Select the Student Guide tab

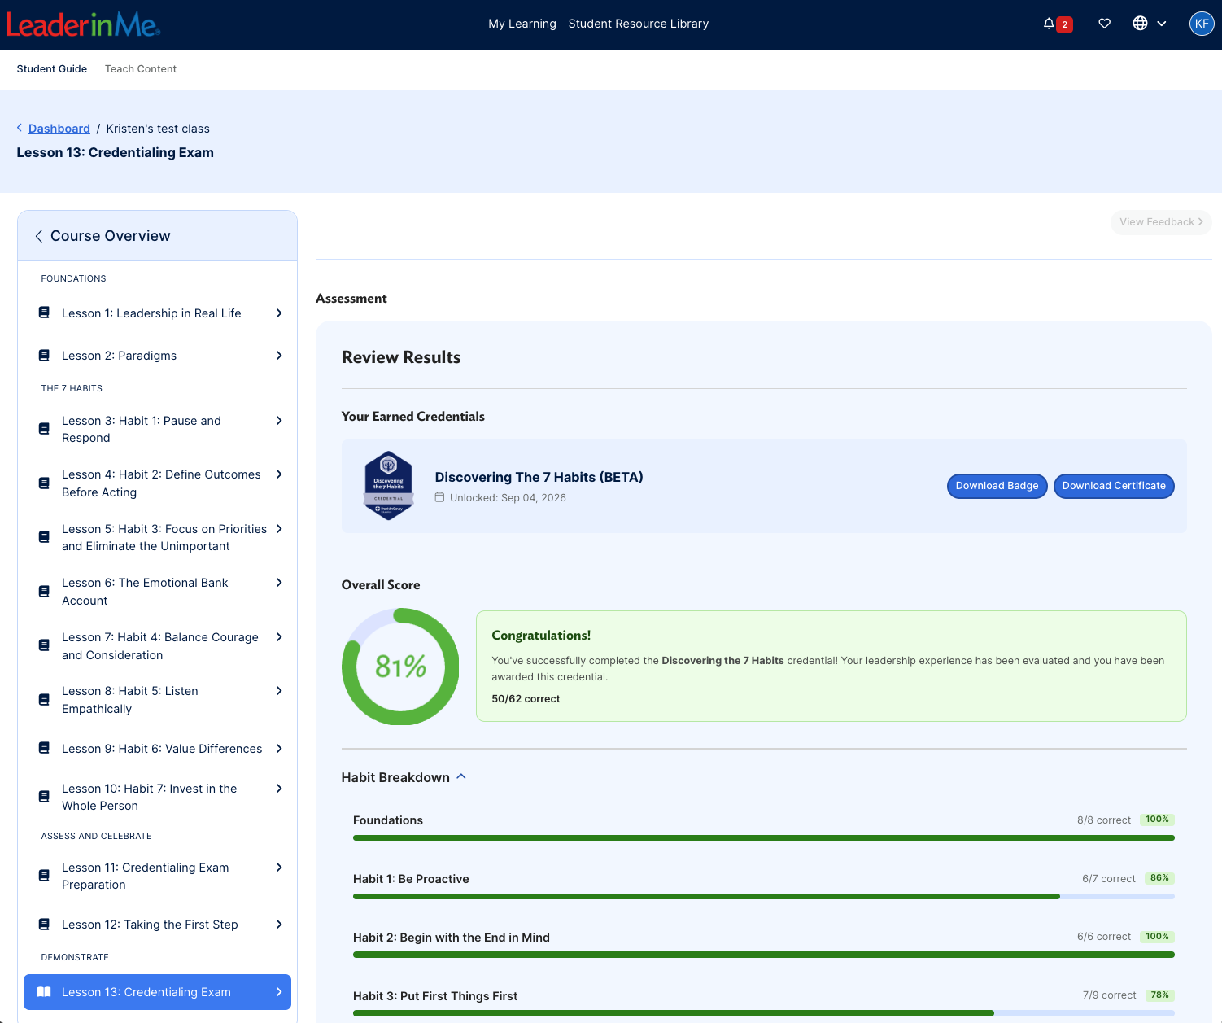tap(52, 69)
